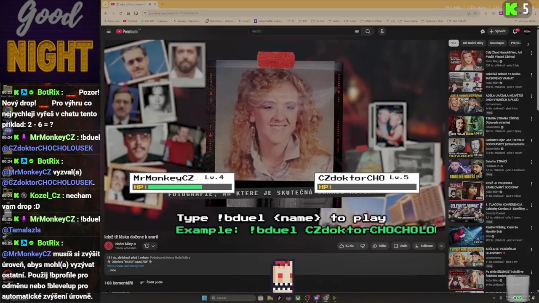Open thumbnail of Celý Život Nemohli Ven video

coord(466,60)
